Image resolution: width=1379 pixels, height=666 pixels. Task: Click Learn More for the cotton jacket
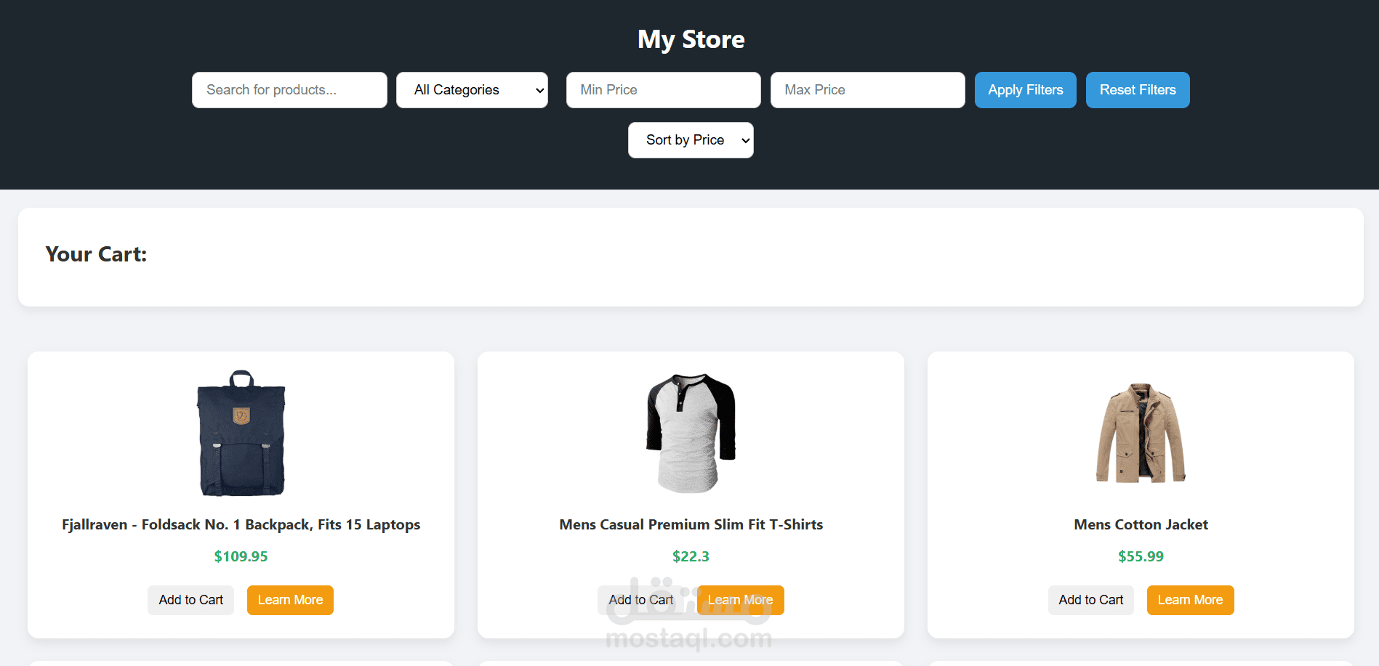pyautogui.click(x=1190, y=600)
